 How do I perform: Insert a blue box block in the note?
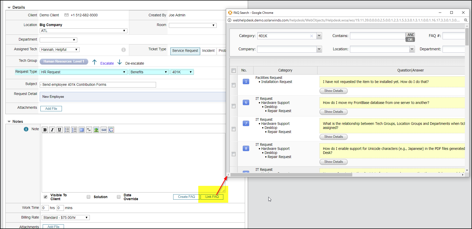(82, 130)
